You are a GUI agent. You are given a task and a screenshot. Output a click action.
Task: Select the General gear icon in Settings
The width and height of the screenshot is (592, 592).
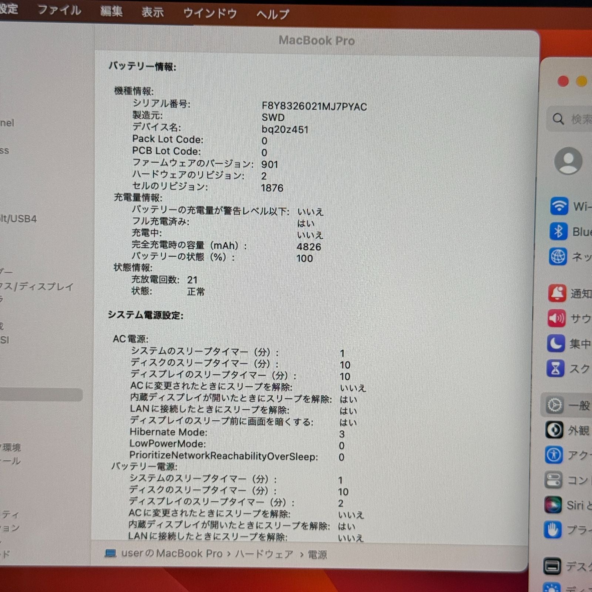[x=555, y=405]
